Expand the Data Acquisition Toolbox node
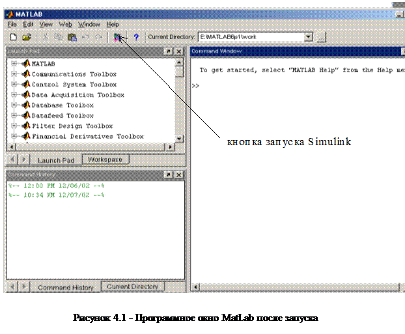 pyautogui.click(x=14, y=94)
